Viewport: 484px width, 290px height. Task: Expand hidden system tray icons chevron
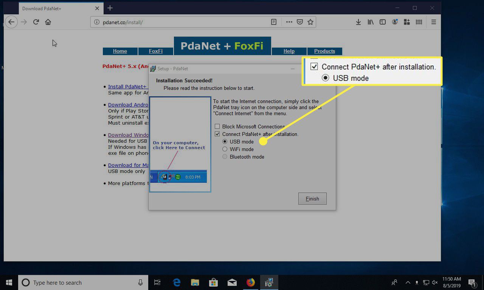(x=408, y=282)
